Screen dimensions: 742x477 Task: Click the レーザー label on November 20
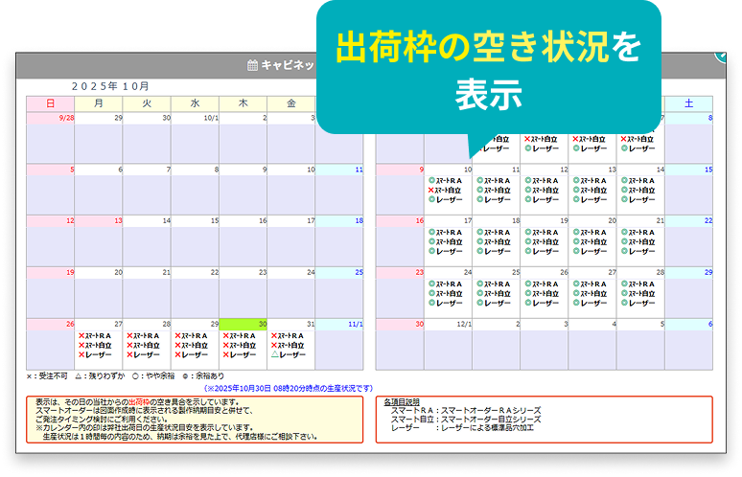tap(593, 251)
